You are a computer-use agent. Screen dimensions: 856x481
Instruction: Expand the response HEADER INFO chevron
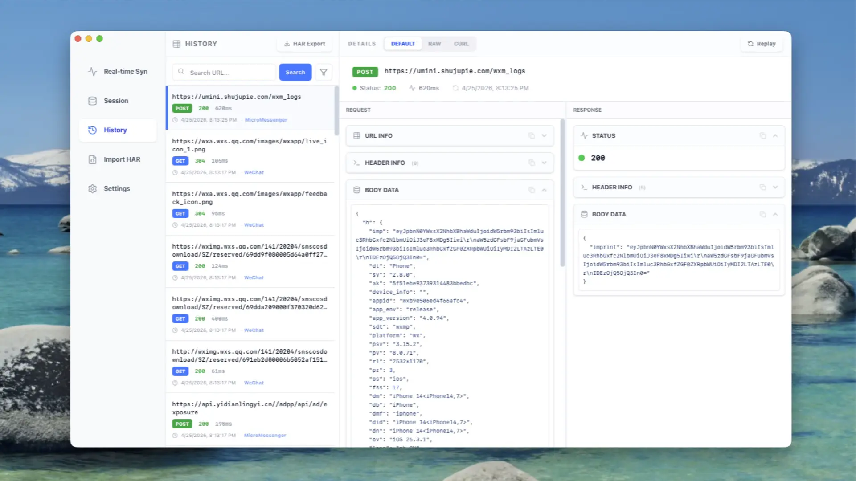(x=775, y=188)
